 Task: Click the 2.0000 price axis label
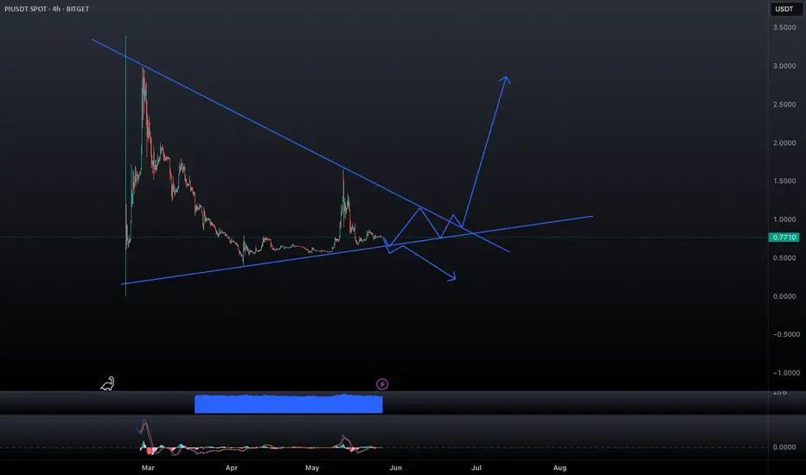784,143
